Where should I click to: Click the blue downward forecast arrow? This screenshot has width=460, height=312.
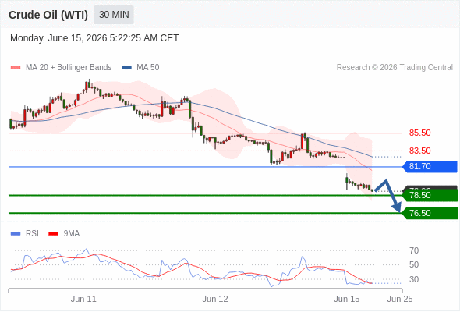point(388,195)
